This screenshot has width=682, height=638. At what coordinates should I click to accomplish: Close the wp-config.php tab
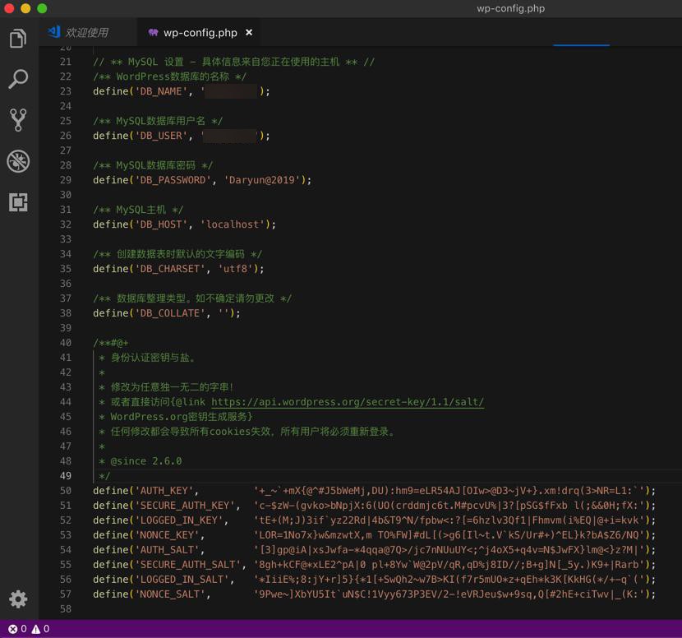pos(249,33)
